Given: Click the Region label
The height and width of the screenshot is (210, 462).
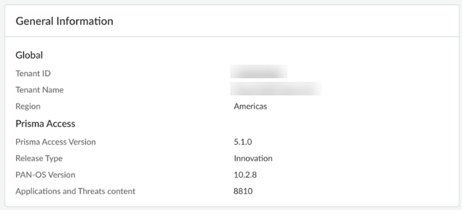Looking at the screenshot, I should click(28, 107).
